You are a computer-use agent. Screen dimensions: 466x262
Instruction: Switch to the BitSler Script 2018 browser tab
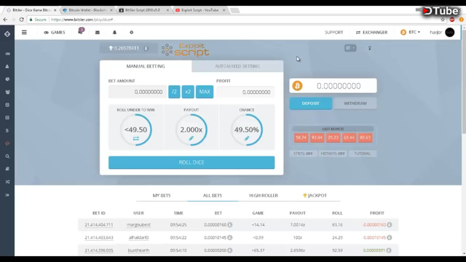(x=143, y=10)
